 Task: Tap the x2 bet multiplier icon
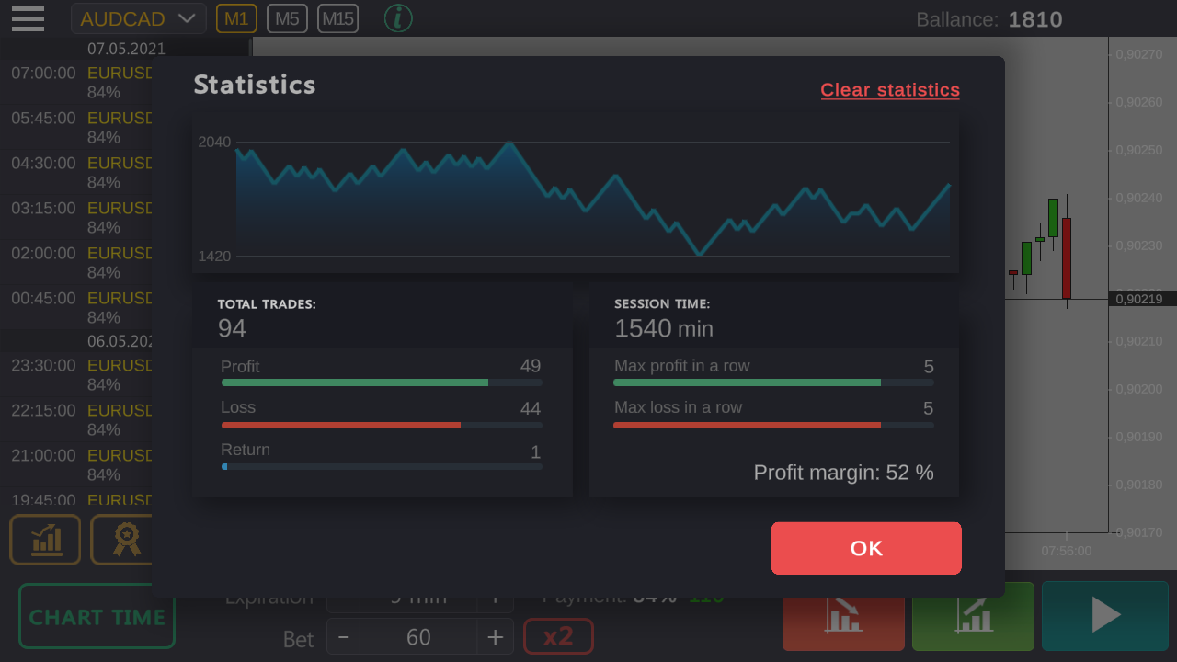[x=558, y=635]
